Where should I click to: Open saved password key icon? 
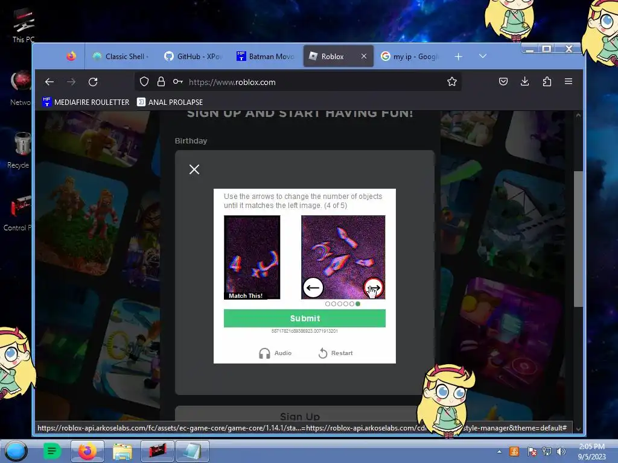178,81
